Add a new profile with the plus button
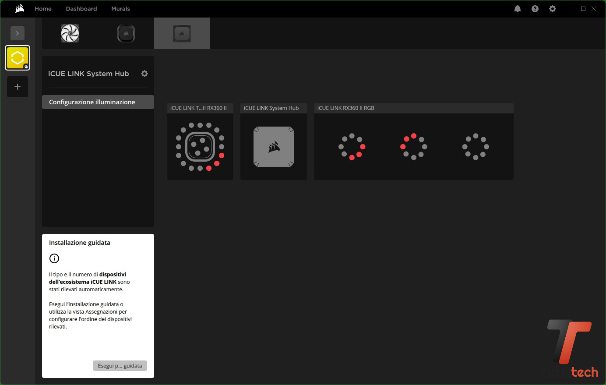The height and width of the screenshot is (385, 606). (x=18, y=87)
